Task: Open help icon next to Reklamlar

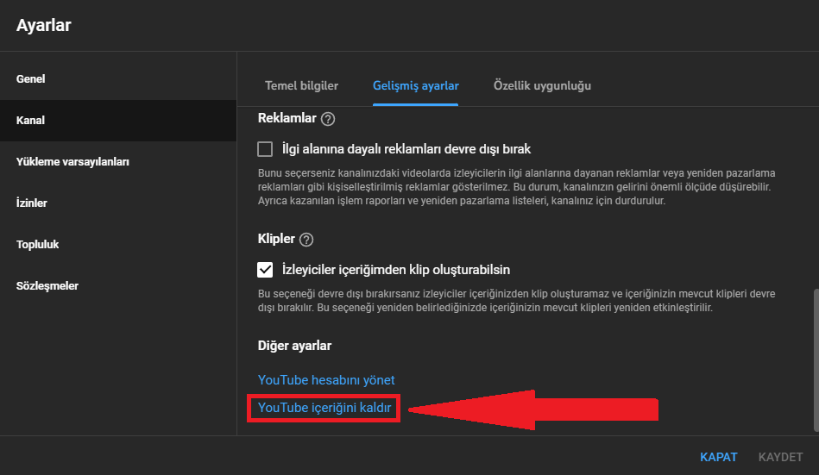Action: [x=327, y=119]
